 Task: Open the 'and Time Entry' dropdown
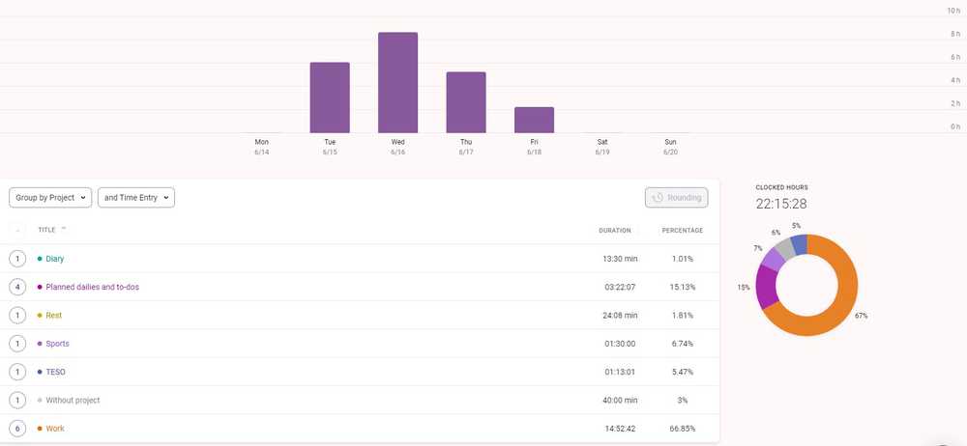(136, 197)
